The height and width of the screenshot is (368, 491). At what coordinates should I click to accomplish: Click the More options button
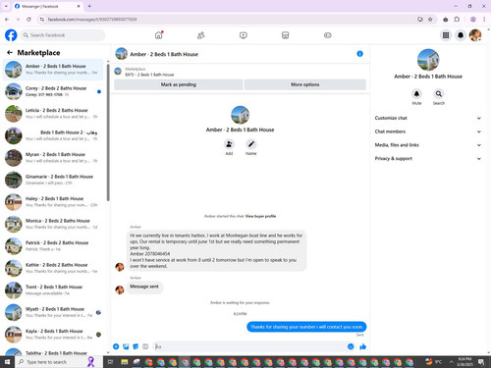pyautogui.click(x=305, y=84)
